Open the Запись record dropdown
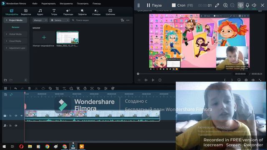 59,20
